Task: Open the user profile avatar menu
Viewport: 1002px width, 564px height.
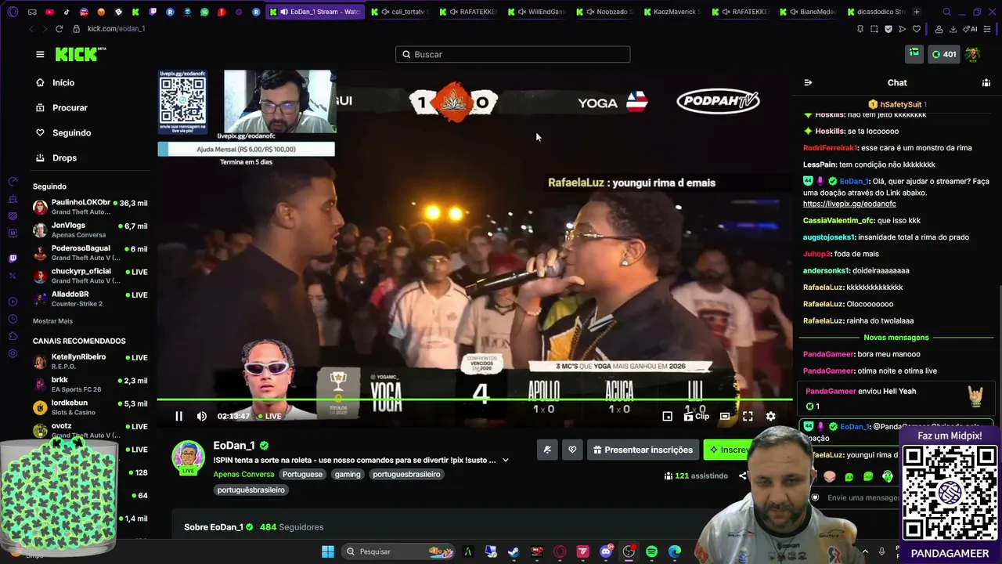Action: 973,54
